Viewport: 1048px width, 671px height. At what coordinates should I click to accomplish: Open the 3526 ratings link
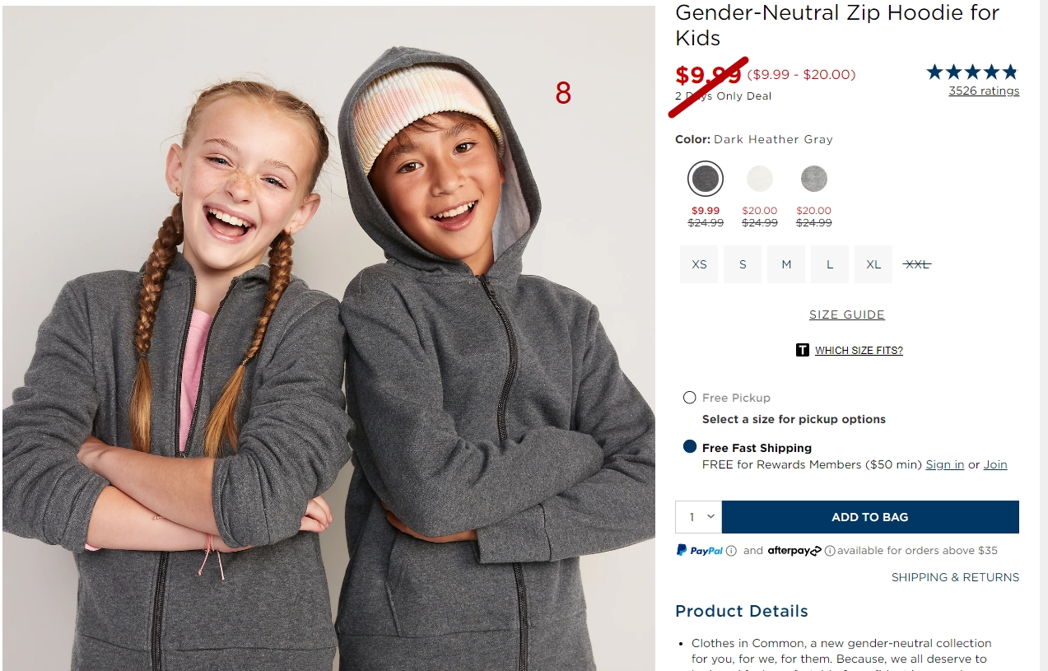[x=984, y=91]
